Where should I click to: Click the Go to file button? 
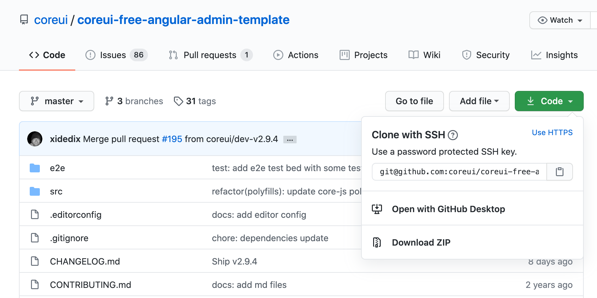414,101
